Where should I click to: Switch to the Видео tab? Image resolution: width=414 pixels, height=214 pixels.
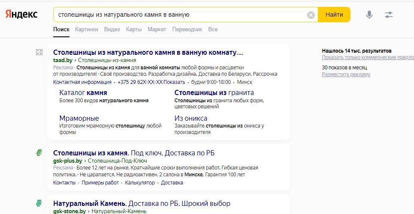112,30
